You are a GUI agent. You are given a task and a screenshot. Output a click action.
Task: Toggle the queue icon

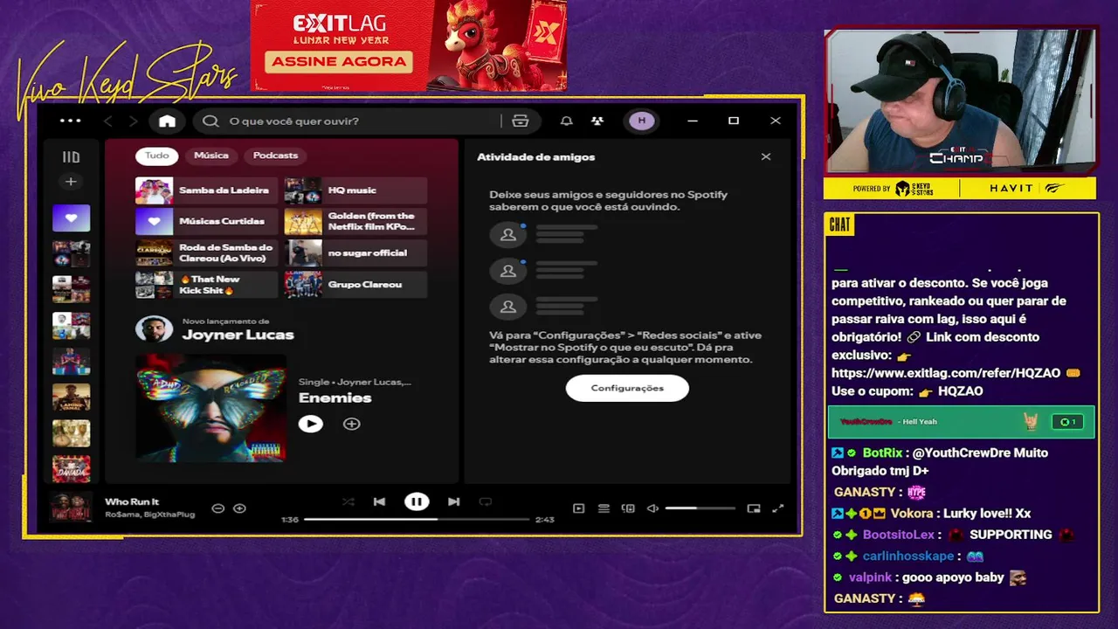(x=604, y=508)
